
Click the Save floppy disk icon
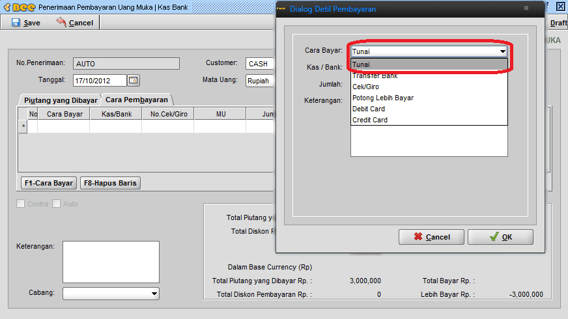15,23
